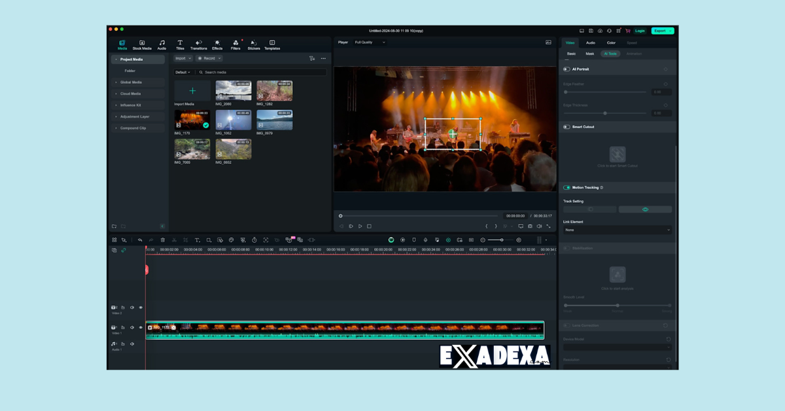Open the Link Element dropdown
Screen dimensions: 785x411
click(617, 230)
